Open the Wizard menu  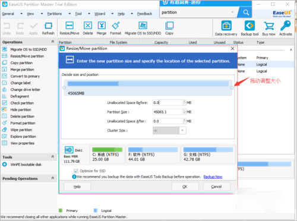tap(100, 14)
